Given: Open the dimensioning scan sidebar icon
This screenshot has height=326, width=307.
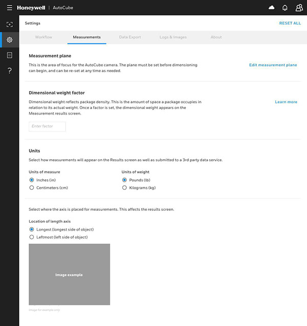Looking at the screenshot, I should click(10, 25).
